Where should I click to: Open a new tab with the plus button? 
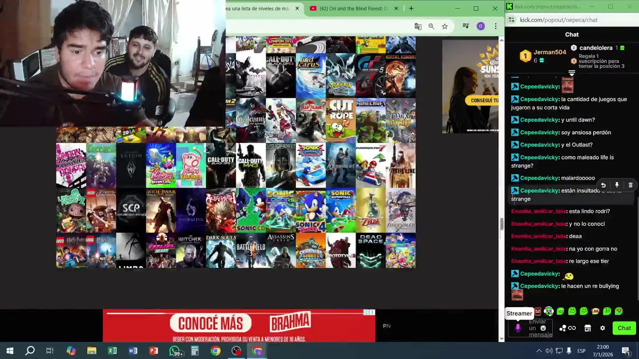click(x=411, y=8)
